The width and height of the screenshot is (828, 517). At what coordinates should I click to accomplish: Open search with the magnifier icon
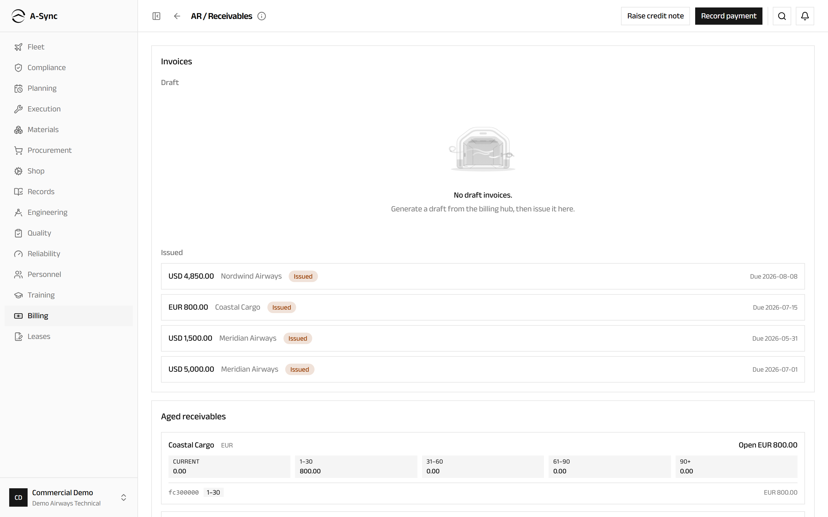(x=782, y=16)
